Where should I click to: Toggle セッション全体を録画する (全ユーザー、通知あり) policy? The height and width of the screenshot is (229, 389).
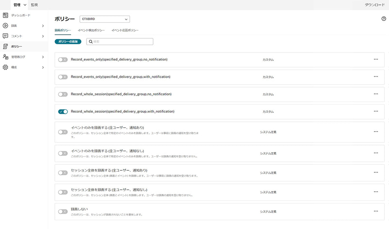coord(63,173)
